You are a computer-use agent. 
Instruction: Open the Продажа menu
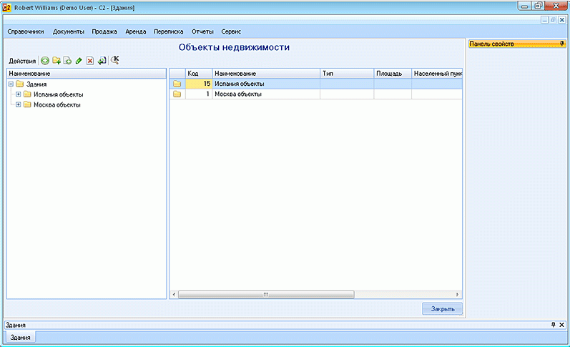tap(104, 31)
